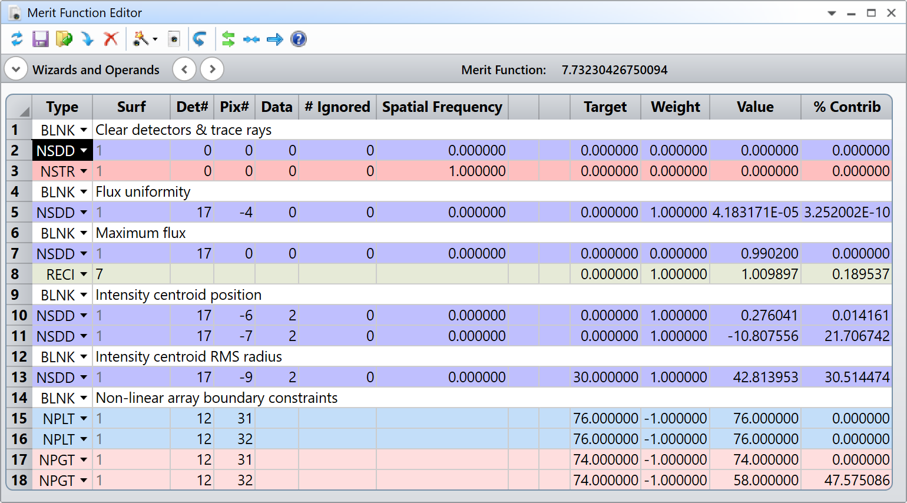Image resolution: width=907 pixels, height=503 pixels.
Task: Open Type dropdown for NPGT row 18
Action: pos(84,481)
